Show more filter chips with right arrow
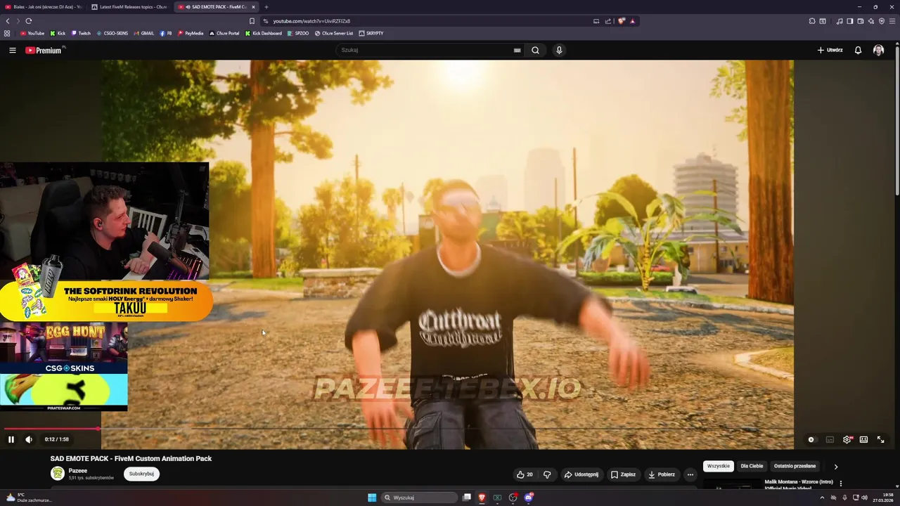Viewport: 900px width, 506px height. tap(835, 466)
